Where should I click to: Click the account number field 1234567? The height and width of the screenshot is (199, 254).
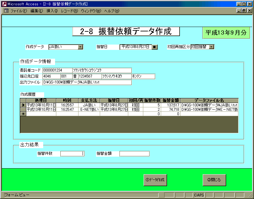pyautogui.click(x=90, y=76)
